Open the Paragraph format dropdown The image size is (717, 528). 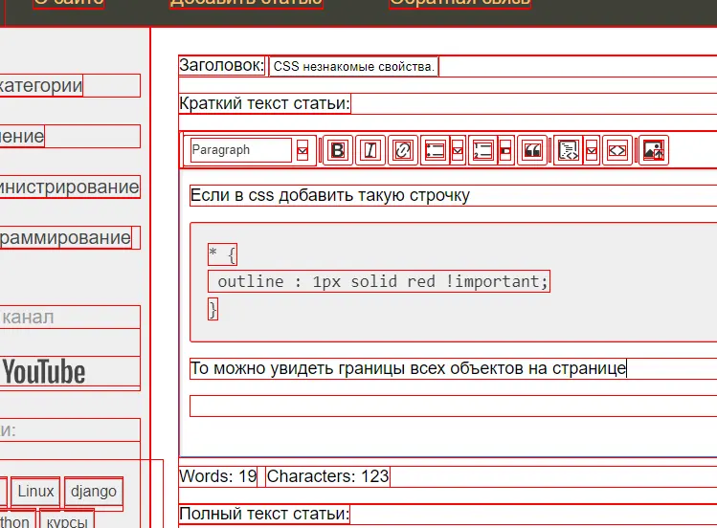point(249,150)
